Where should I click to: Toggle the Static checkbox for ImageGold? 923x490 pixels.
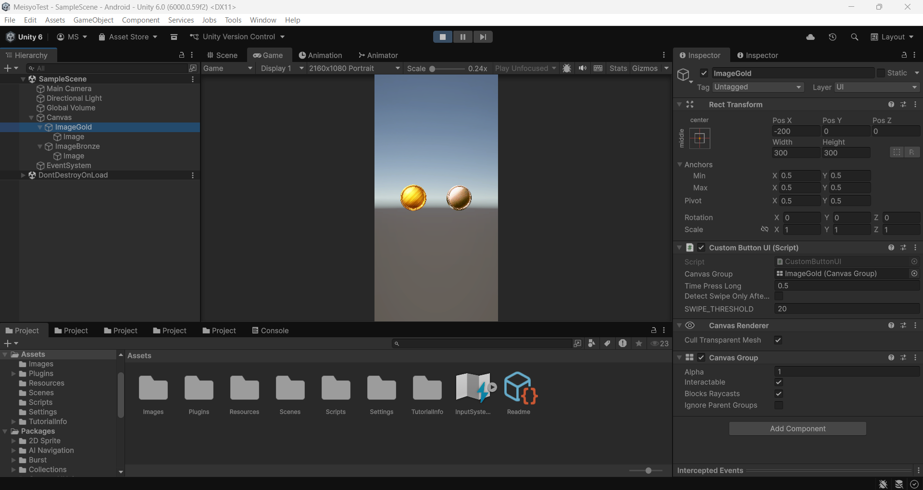(x=881, y=73)
